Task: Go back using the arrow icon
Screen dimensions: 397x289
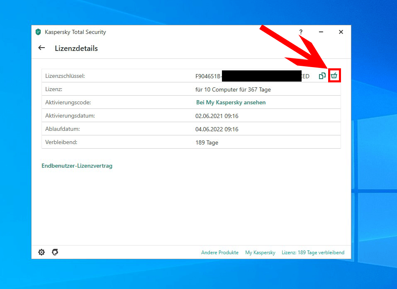Action: click(41, 48)
